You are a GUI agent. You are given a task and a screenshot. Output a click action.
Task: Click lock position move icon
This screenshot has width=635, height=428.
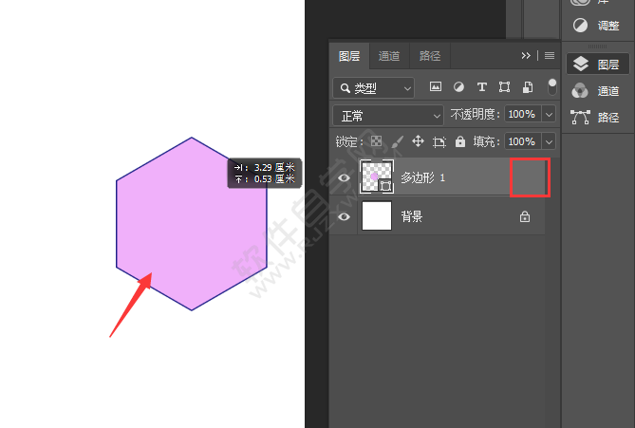point(418,141)
